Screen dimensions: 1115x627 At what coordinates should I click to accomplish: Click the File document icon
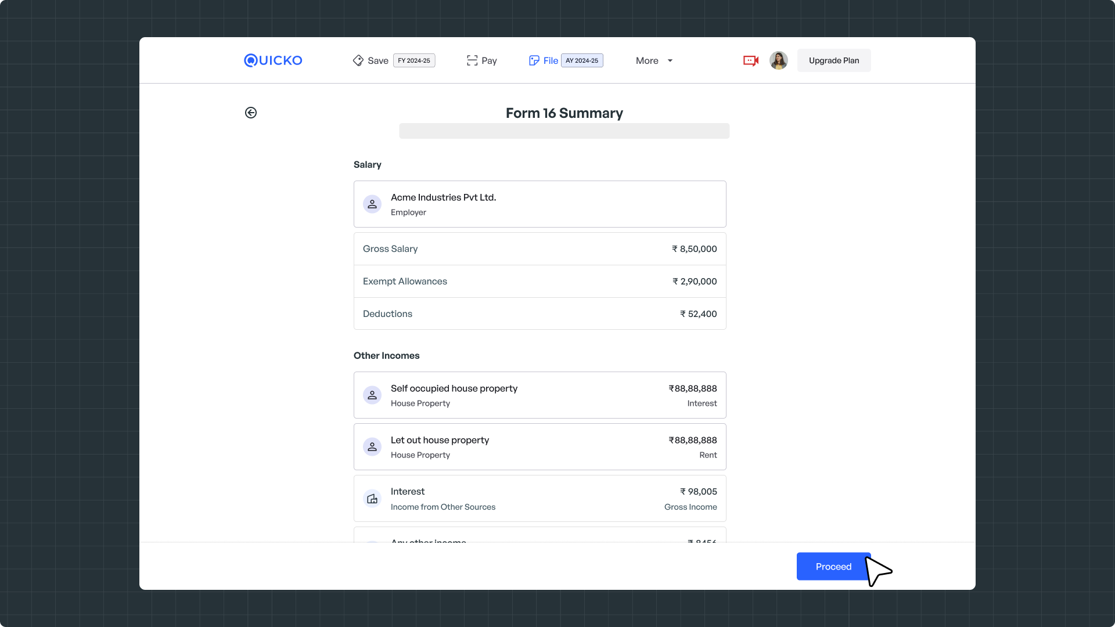(x=534, y=60)
